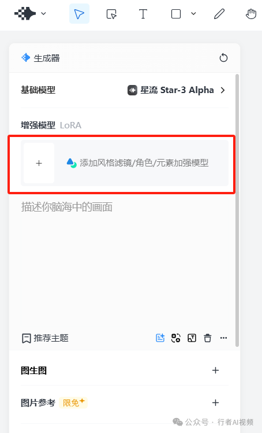Click the translate prompt icon
The width and height of the screenshot is (262, 433).
[176, 338]
